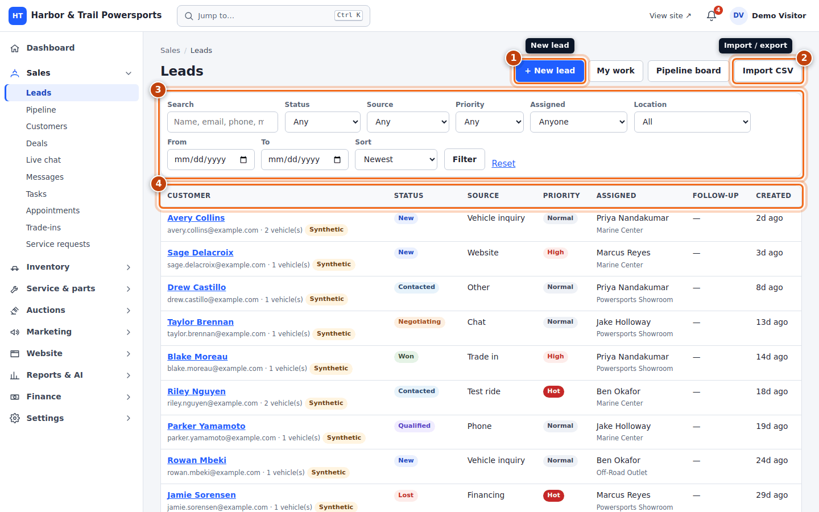Image resolution: width=819 pixels, height=512 pixels.
Task: Click the Service & parts wrench icon
Action: [15, 289]
